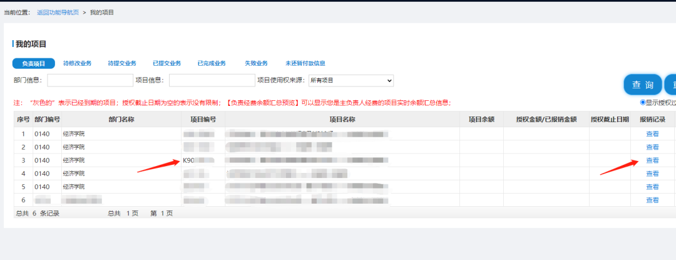The height and width of the screenshot is (260, 676).
Task: Select the 未还转付款信息 tab
Action: click(x=305, y=63)
